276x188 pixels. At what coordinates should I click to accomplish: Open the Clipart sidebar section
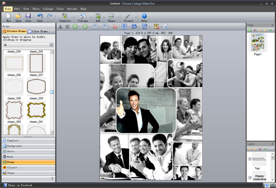(29, 167)
